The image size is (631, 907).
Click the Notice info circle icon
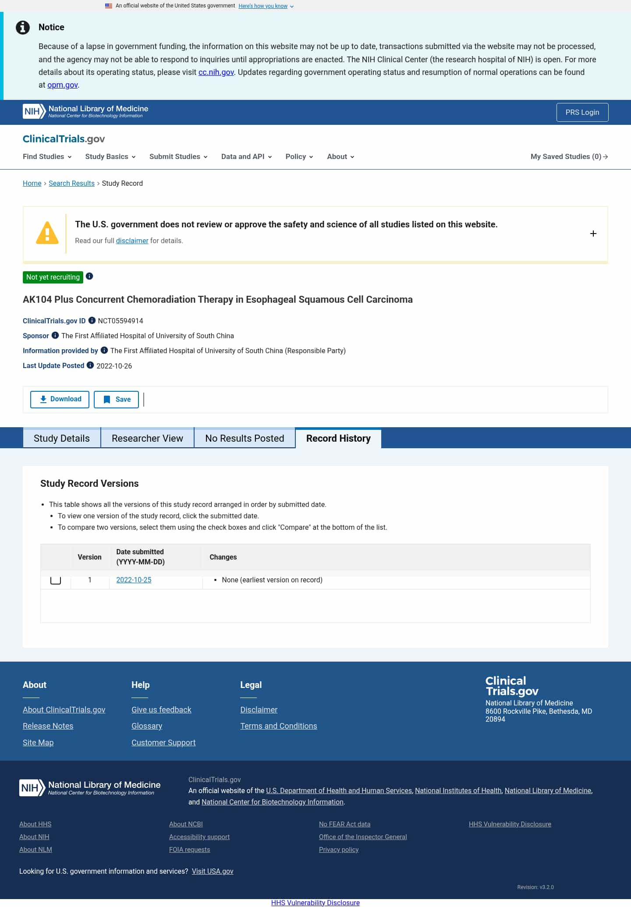23,27
